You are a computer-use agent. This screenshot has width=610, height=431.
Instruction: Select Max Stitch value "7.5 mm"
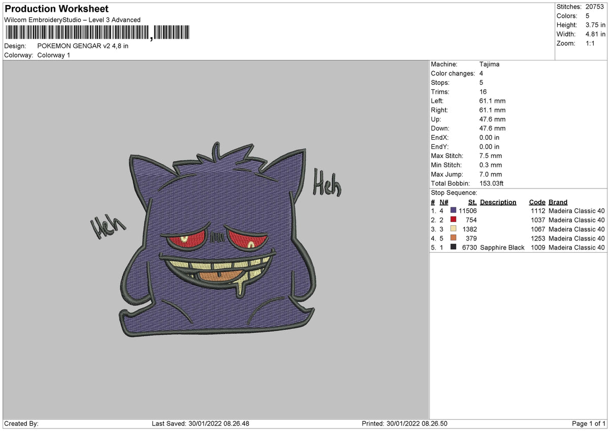coord(491,156)
